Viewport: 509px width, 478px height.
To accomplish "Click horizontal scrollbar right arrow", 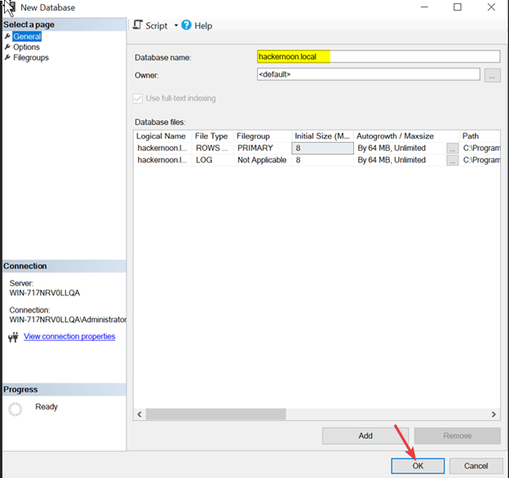I will [494, 414].
